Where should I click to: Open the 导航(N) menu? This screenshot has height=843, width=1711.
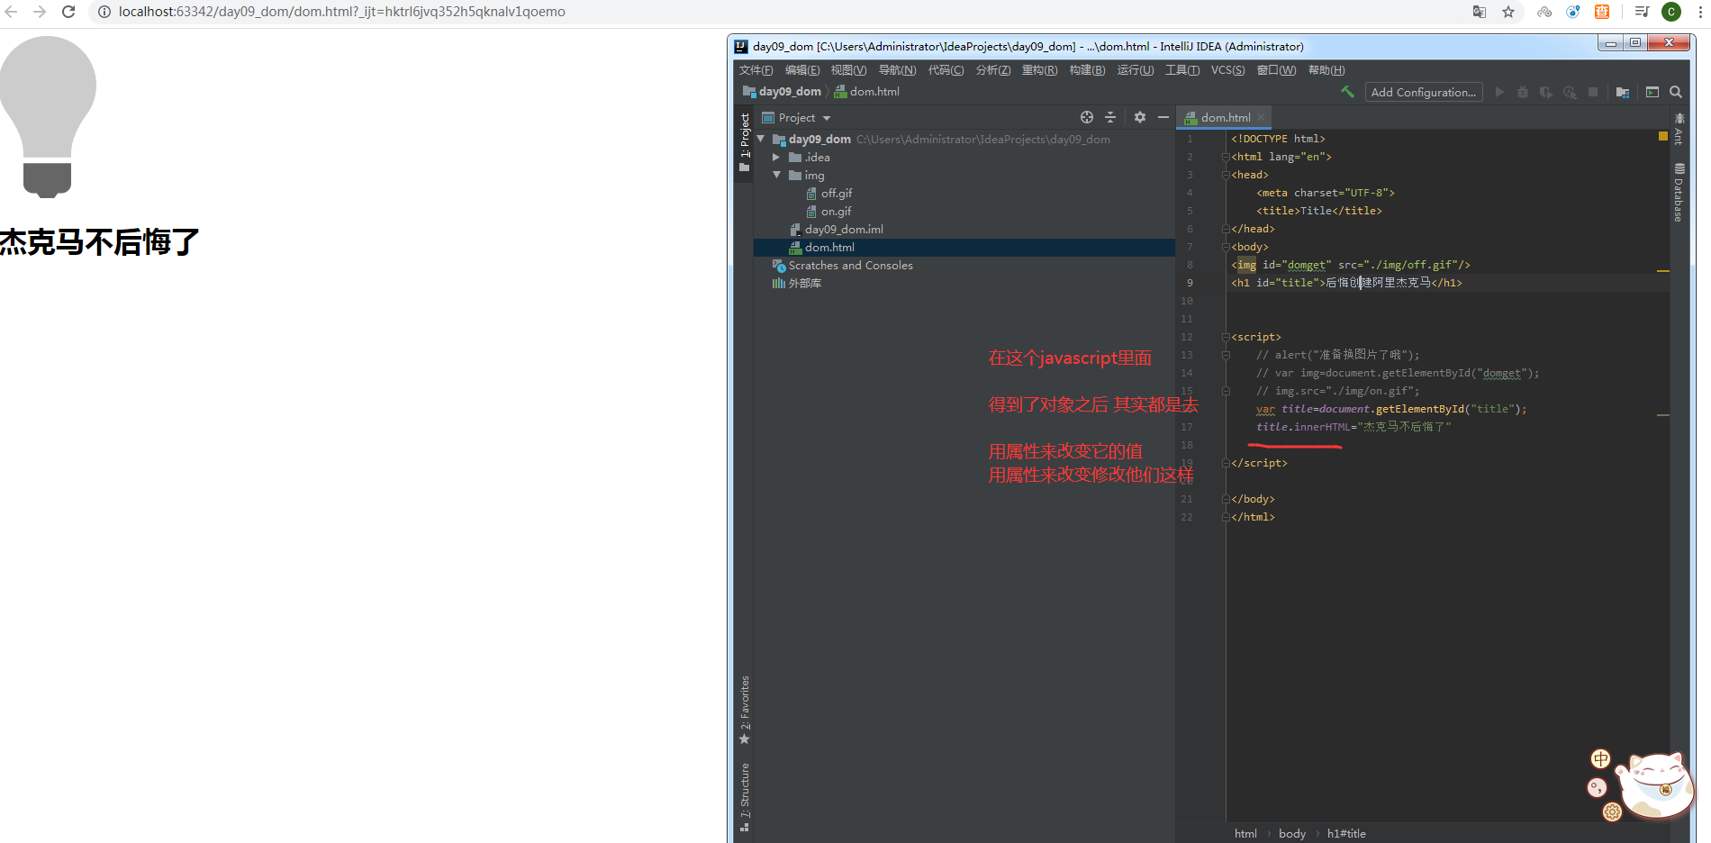897,70
